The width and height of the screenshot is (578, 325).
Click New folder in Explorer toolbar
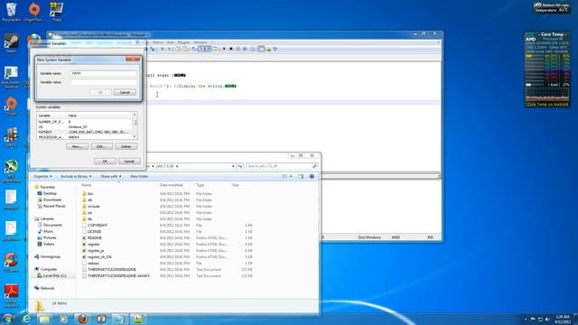pyautogui.click(x=139, y=177)
